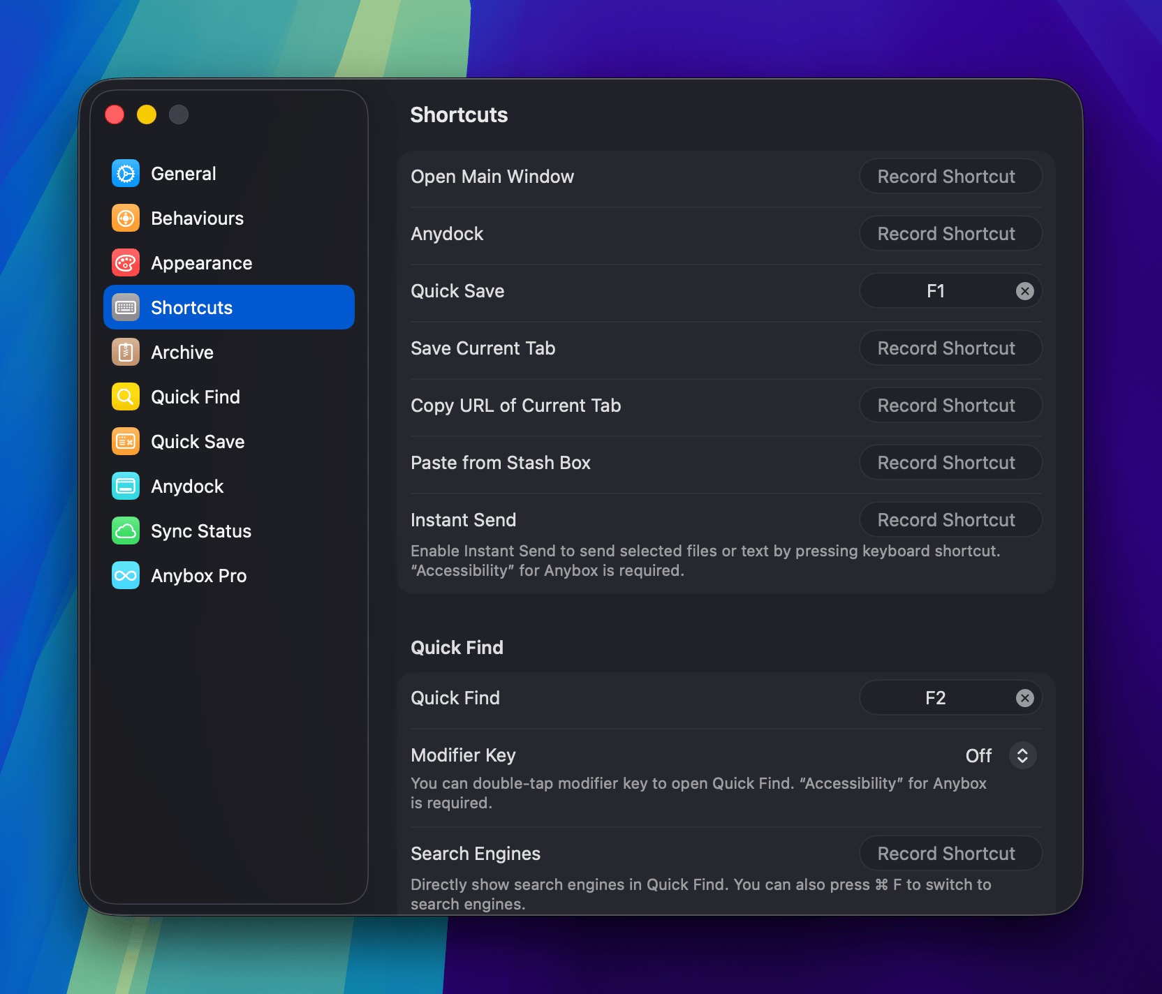This screenshot has width=1162, height=994.
Task: Click the Appearance palette icon
Action: pos(126,263)
